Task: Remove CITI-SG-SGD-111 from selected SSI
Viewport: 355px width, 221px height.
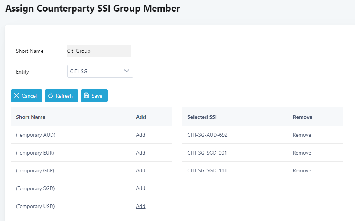Action: tap(302, 171)
